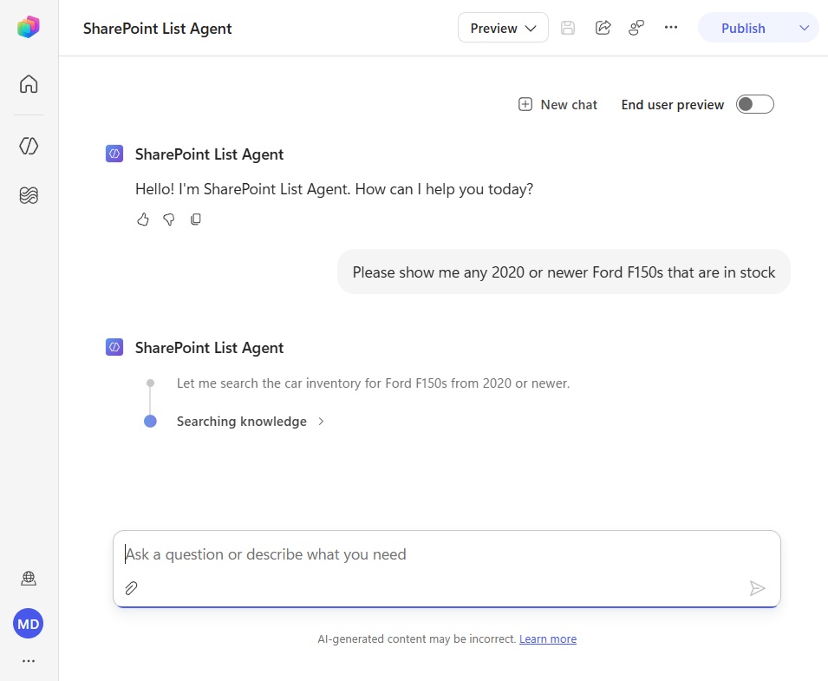Open the top toolbar more options ellipsis

(x=671, y=28)
